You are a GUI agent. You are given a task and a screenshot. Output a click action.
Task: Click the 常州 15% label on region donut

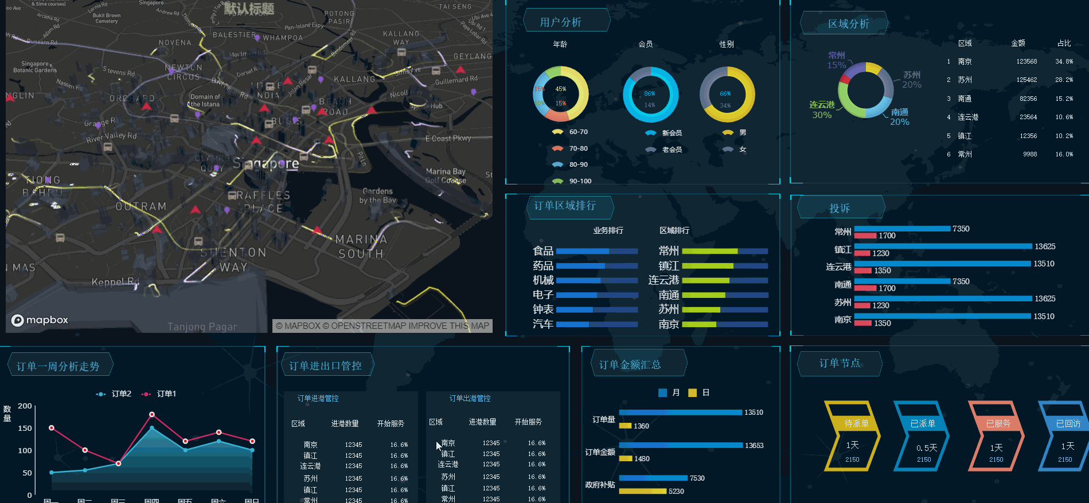pyautogui.click(x=837, y=60)
